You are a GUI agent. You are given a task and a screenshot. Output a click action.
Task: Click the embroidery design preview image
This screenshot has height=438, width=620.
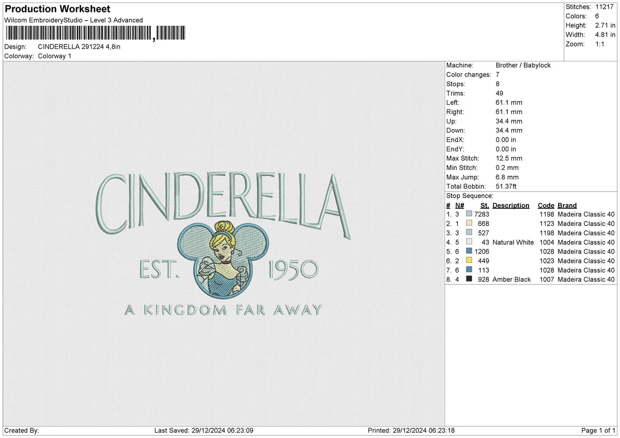click(x=223, y=244)
